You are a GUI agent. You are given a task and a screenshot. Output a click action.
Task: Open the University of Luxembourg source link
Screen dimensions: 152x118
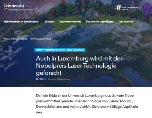[59, 79]
